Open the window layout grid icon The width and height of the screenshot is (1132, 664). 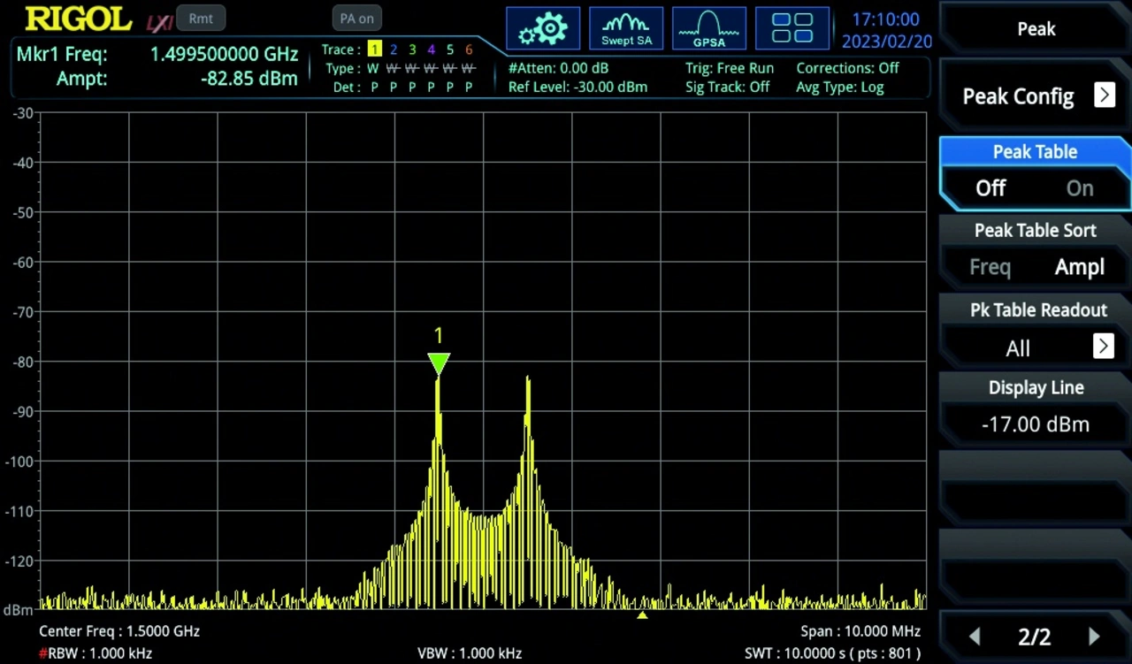[x=792, y=28]
